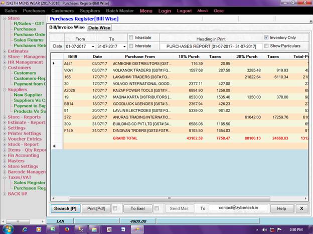Viewport: 313px width, 234px height.
Task: Click the email address input field
Action: click(x=238, y=208)
